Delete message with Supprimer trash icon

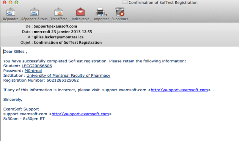120,12
